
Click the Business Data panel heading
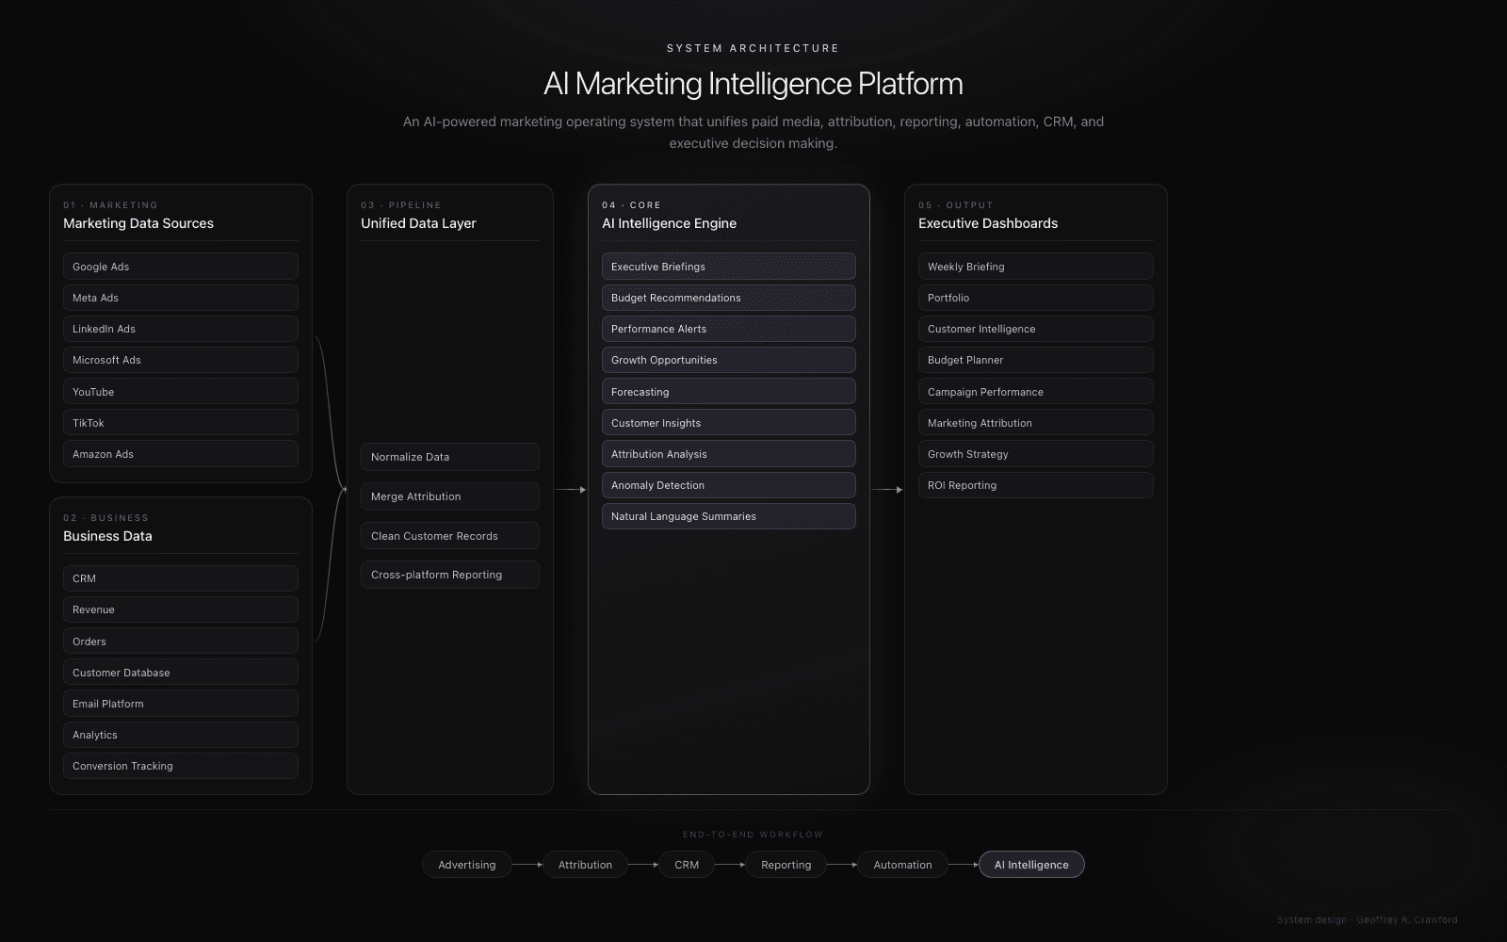pos(107,536)
